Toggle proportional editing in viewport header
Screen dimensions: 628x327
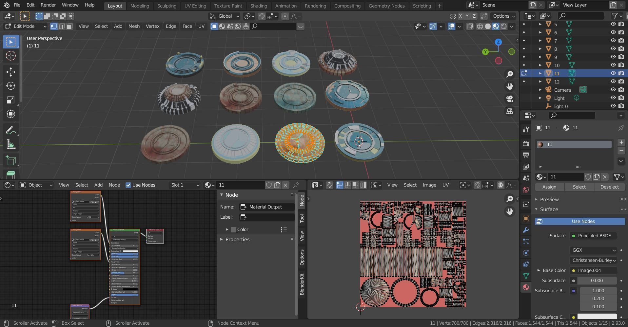point(285,16)
